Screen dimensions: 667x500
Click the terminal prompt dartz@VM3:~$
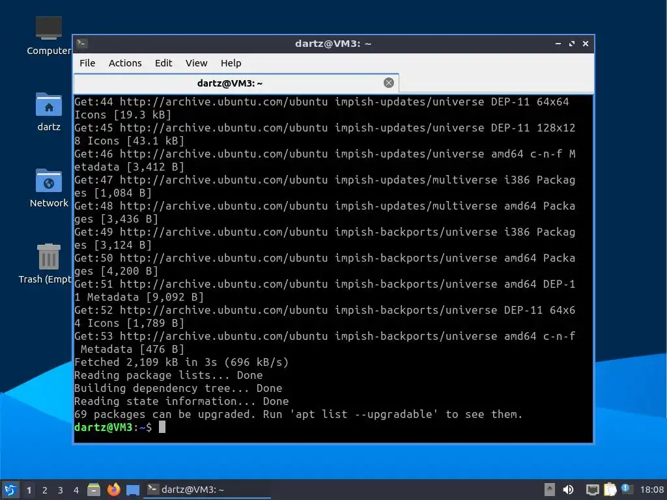coord(113,427)
